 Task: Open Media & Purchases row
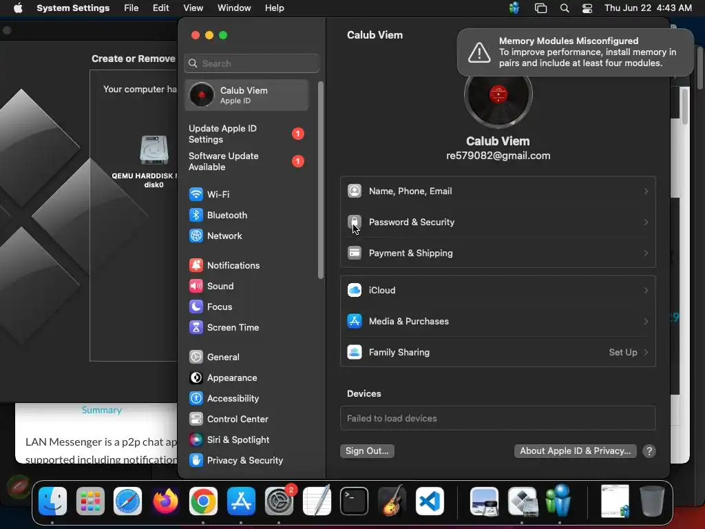tap(498, 321)
